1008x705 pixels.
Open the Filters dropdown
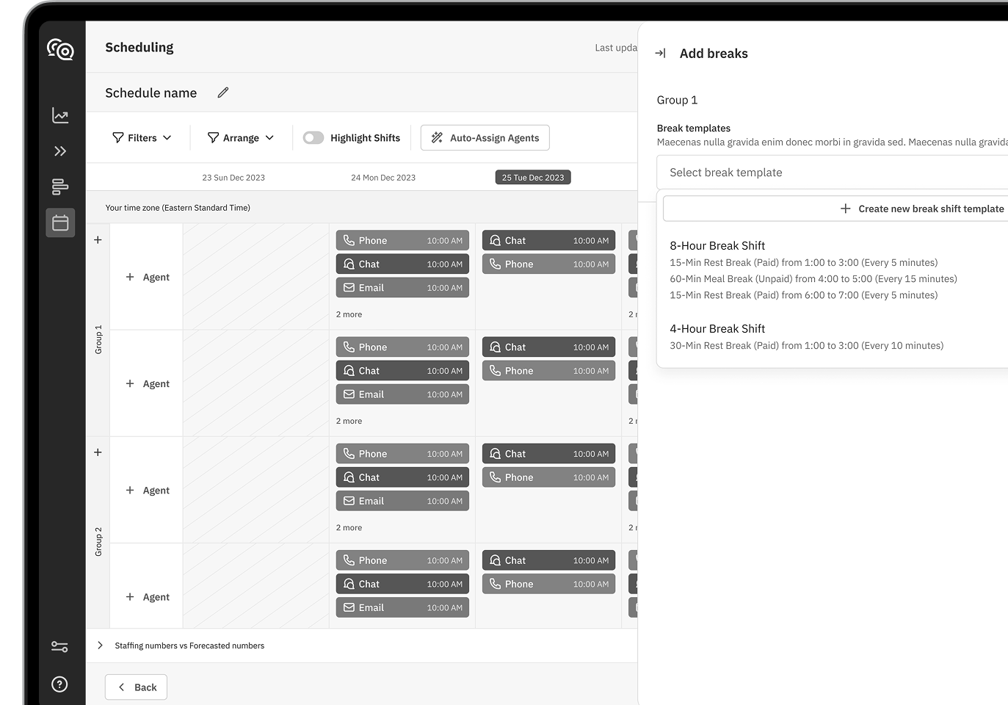(142, 138)
